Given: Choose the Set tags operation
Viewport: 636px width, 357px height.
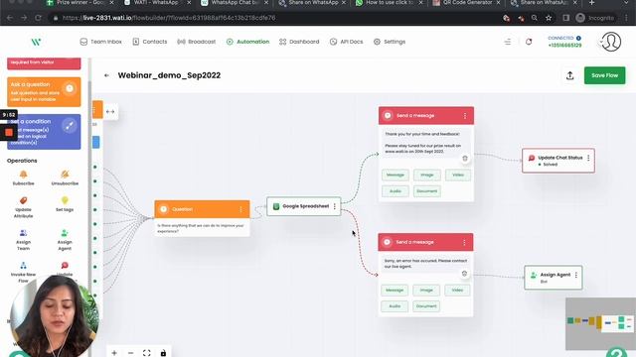Looking at the screenshot, I should [65, 204].
